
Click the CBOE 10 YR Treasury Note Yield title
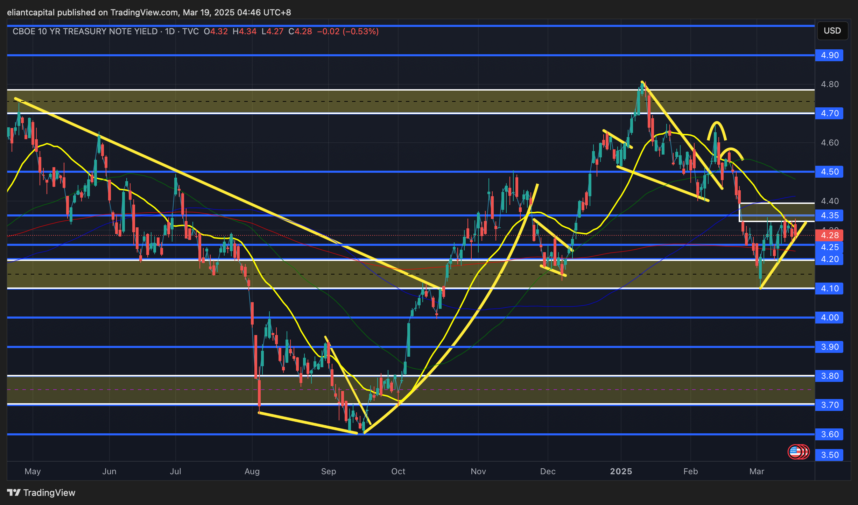[85, 31]
